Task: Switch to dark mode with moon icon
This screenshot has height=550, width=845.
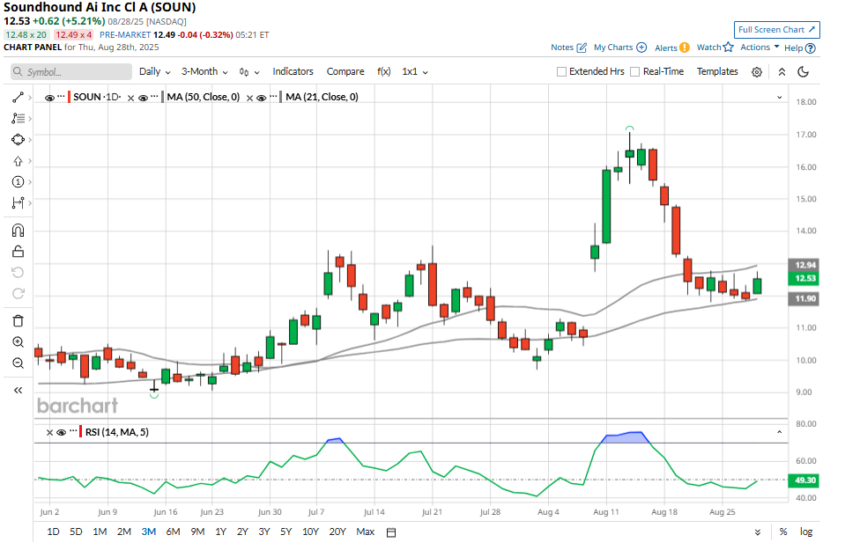Action: point(803,72)
